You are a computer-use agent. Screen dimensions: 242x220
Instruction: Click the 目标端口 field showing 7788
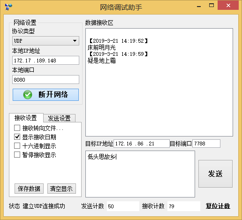click(206, 144)
